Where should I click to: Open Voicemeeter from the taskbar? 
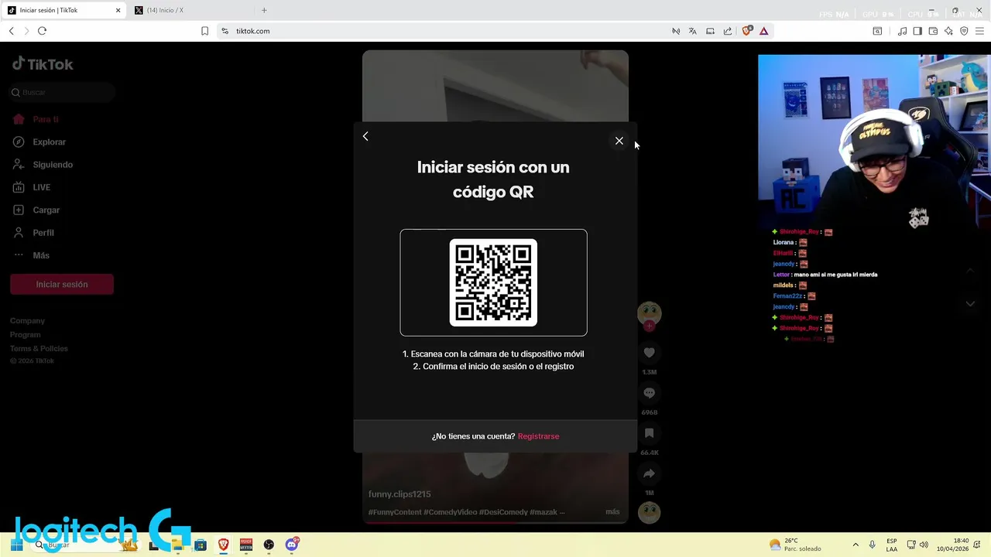(x=246, y=545)
